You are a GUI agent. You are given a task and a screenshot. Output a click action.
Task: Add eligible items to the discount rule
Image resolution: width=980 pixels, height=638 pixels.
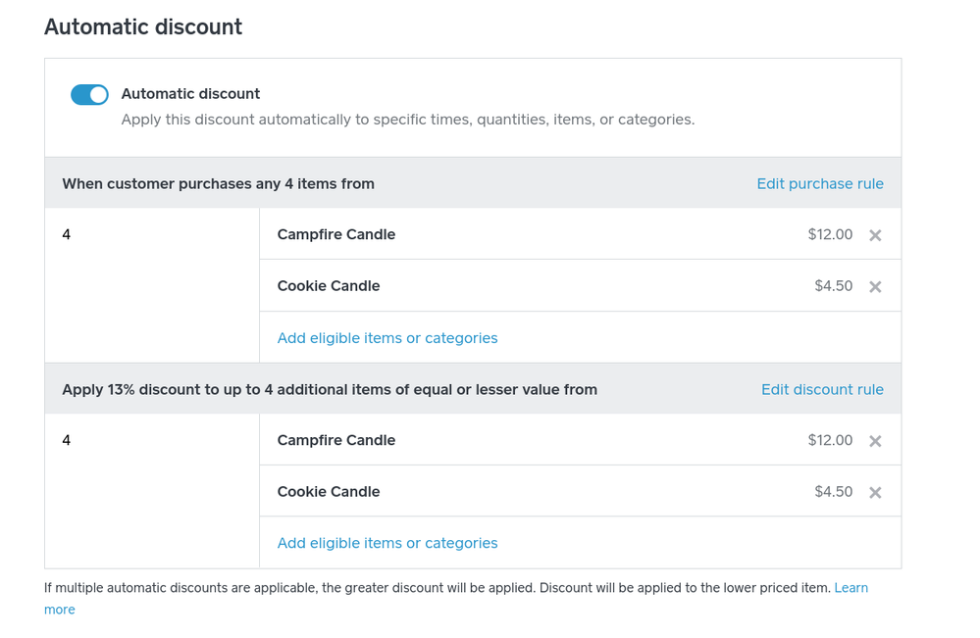point(387,543)
